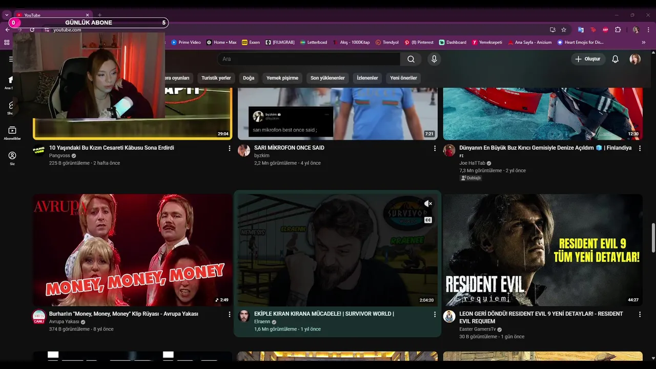Viewport: 656px width, 369px height.
Task: Unmute the Survivor World preview video
Action: pyautogui.click(x=428, y=204)
